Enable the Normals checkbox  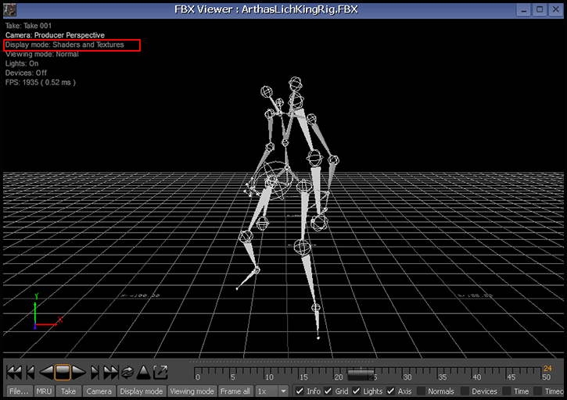421,391
